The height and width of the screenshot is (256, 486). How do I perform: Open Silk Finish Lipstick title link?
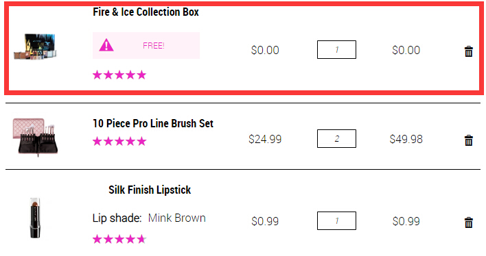tap(150, 190)
